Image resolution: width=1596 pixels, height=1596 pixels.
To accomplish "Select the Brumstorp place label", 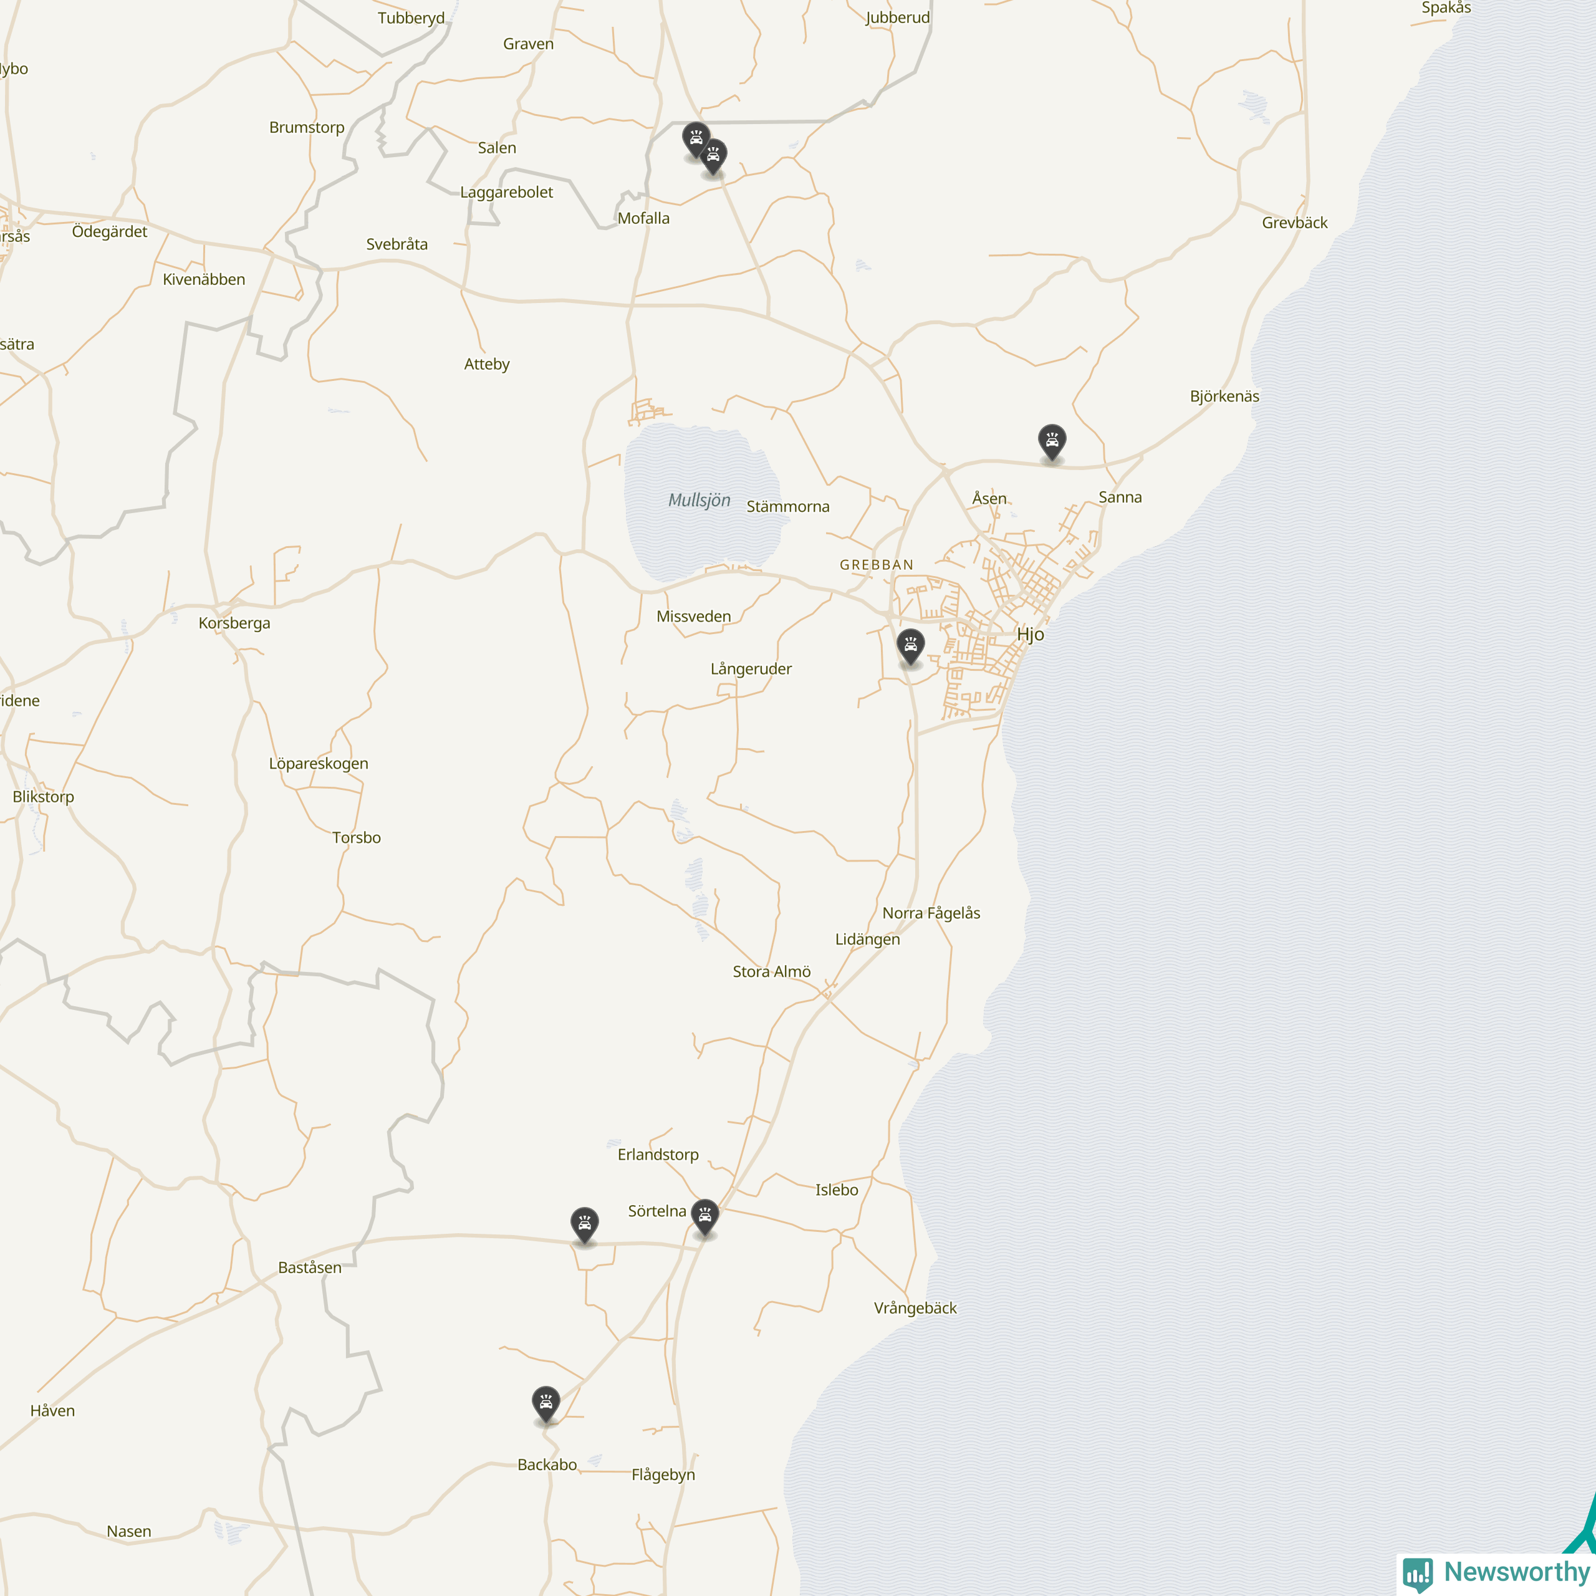I will point(307,127).
